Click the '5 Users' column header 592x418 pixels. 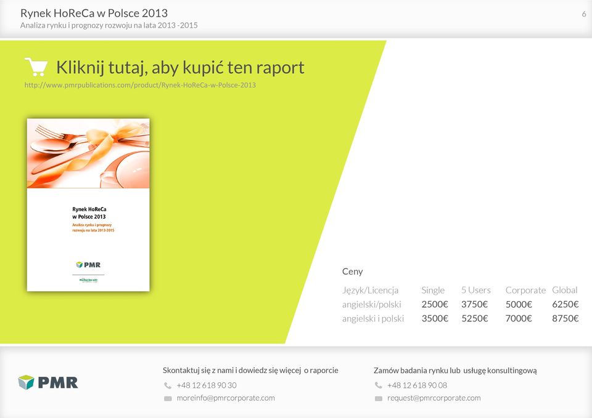click(x=475, y=290)
